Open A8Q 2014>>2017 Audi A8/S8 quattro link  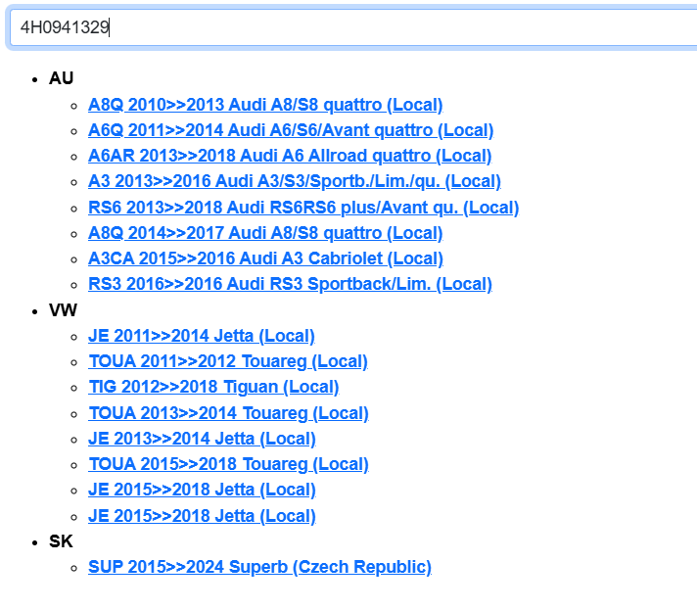pyautogui.click(x=265, y=233)
